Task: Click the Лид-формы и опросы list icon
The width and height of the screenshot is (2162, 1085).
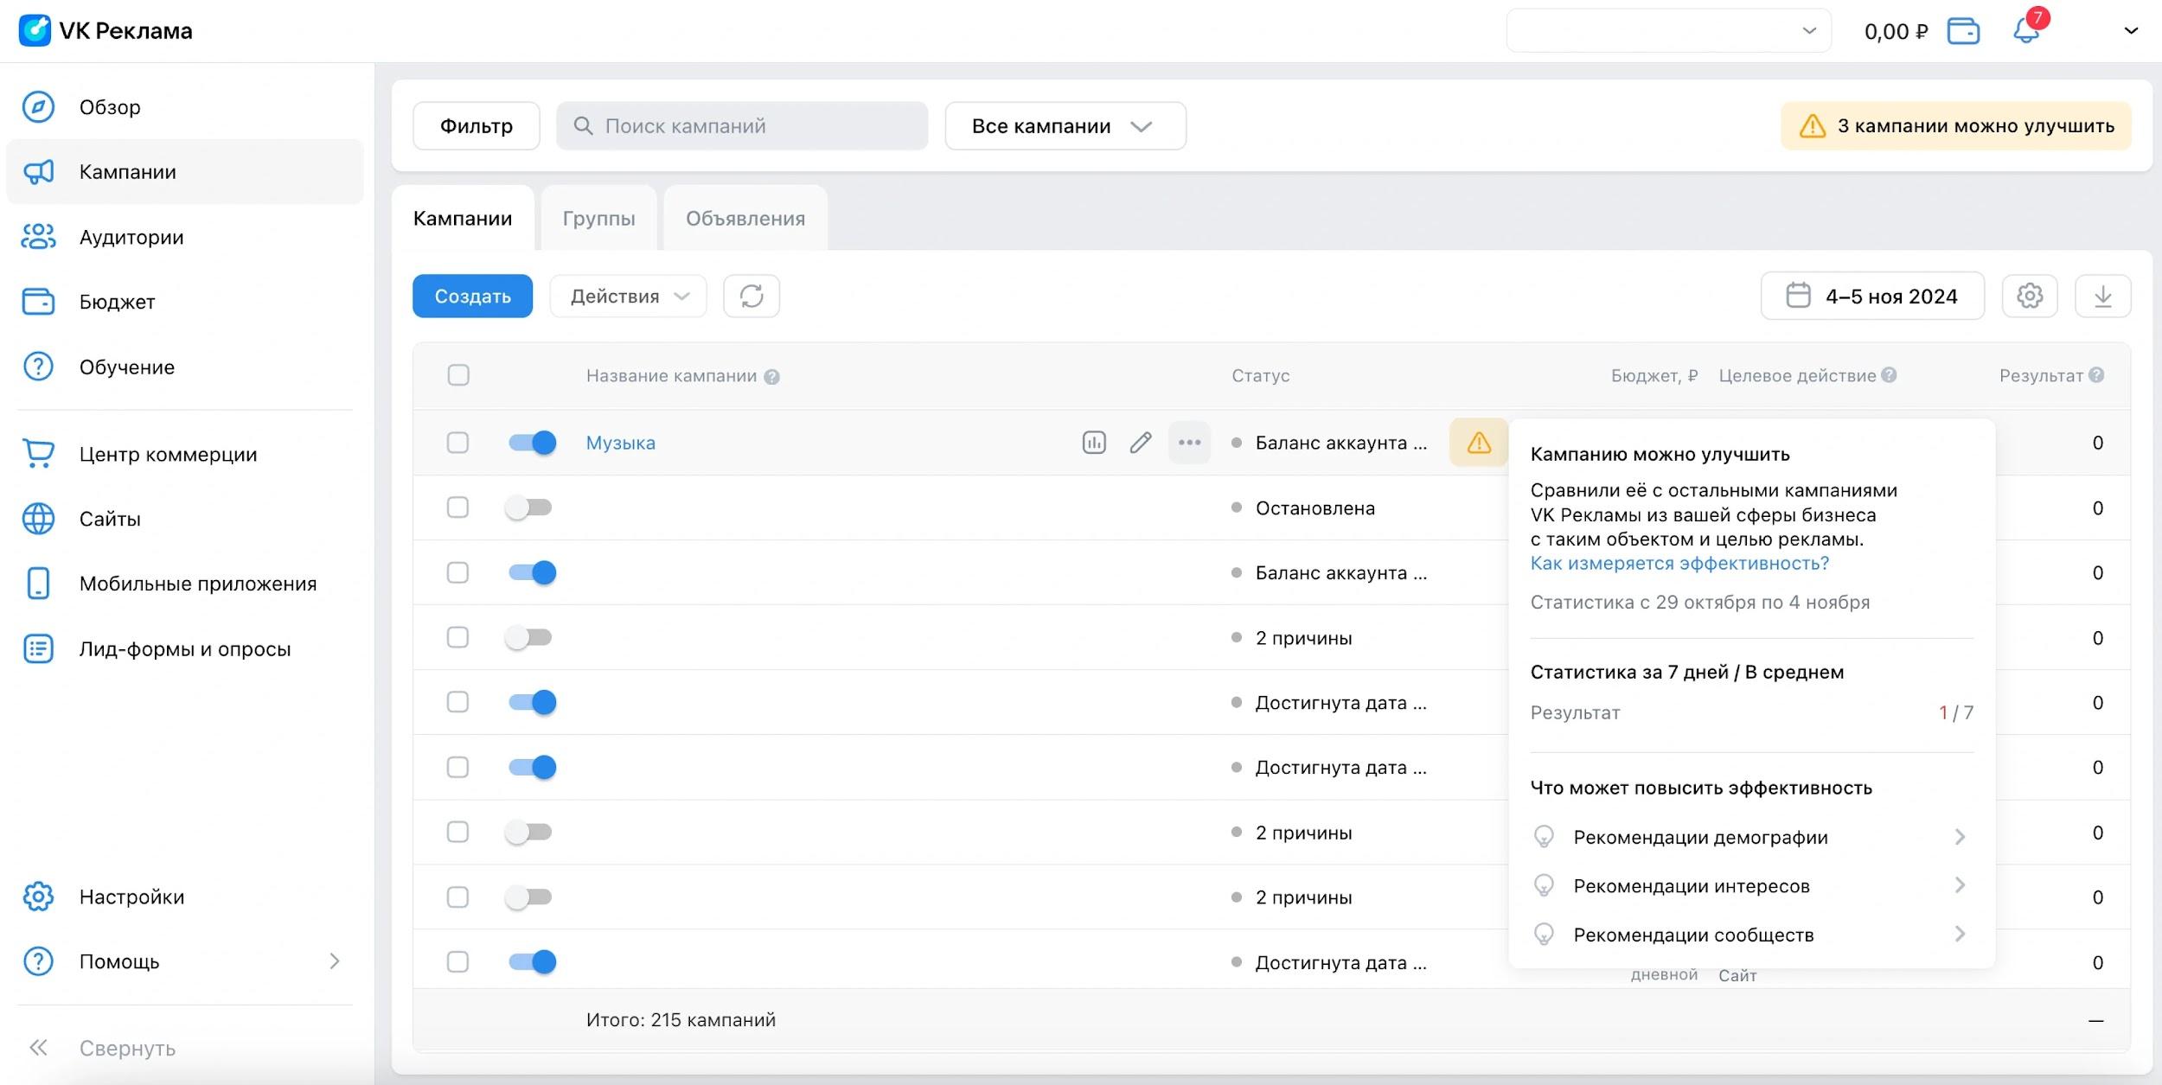Action: (38, 648)
